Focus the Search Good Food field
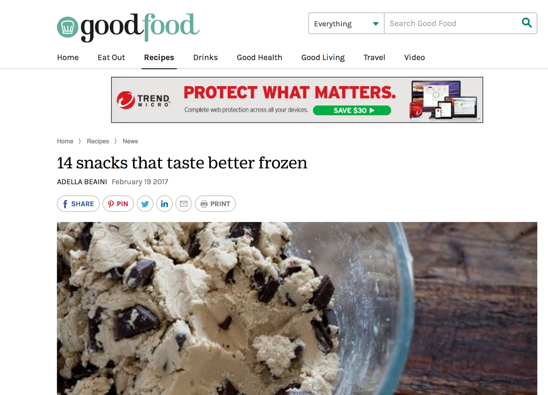 pos(452,23)
